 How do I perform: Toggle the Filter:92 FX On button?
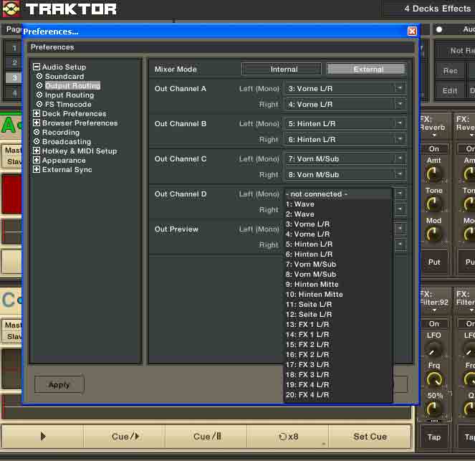coord(433,323)
